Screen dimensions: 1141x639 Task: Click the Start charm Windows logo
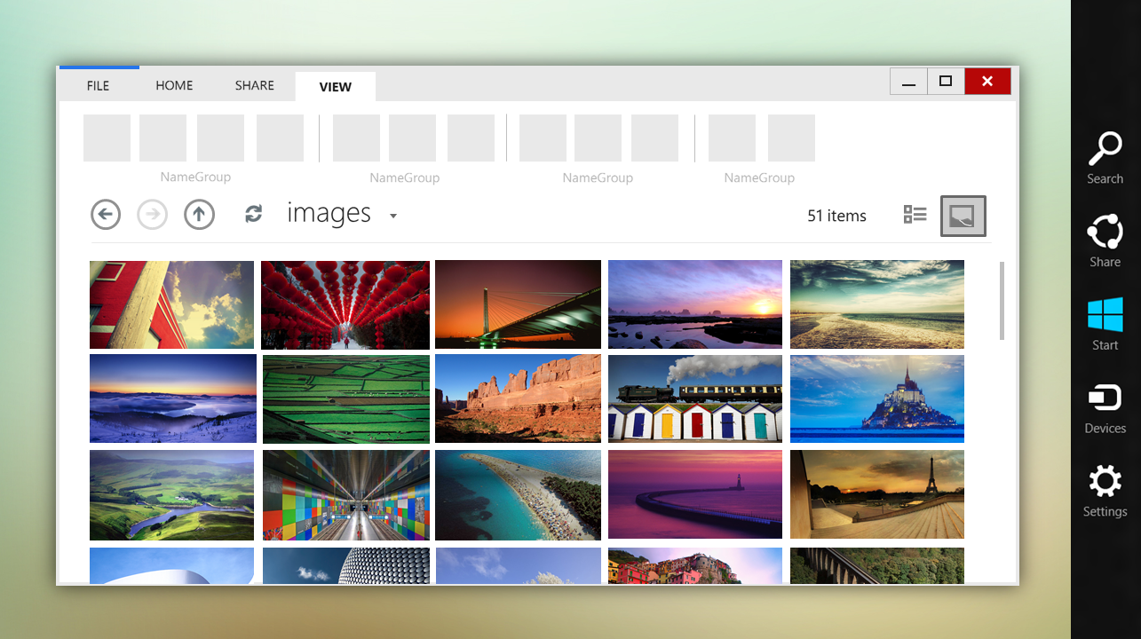[x=1105, y=314]
